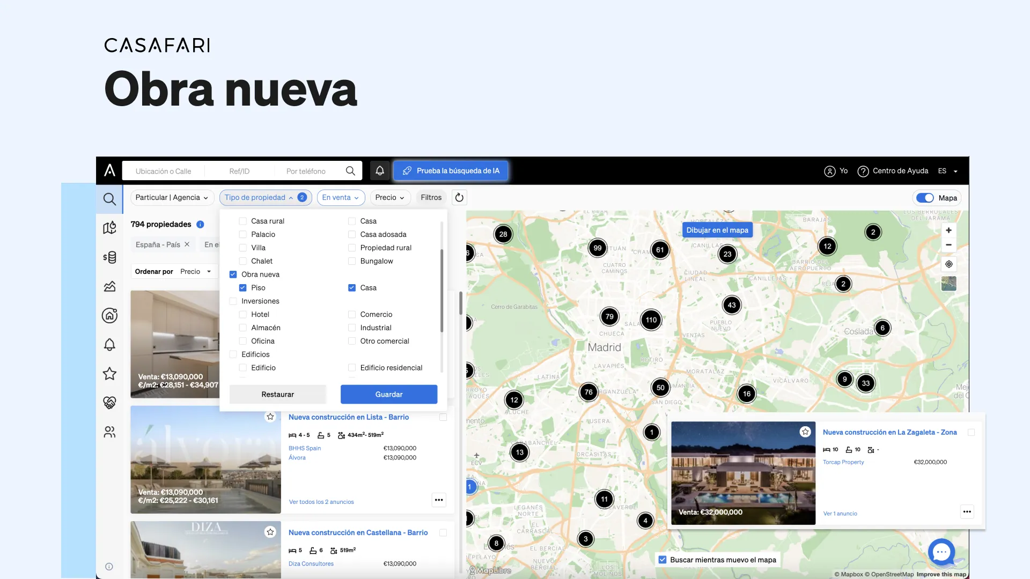1030x579 pixels.
Task: Click the Ubicación o Calle field
Action: (x=163, y=171)
